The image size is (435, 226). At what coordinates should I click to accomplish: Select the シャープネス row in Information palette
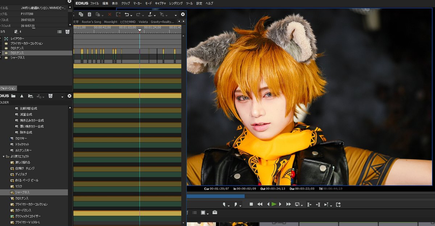tap(36, 58)
